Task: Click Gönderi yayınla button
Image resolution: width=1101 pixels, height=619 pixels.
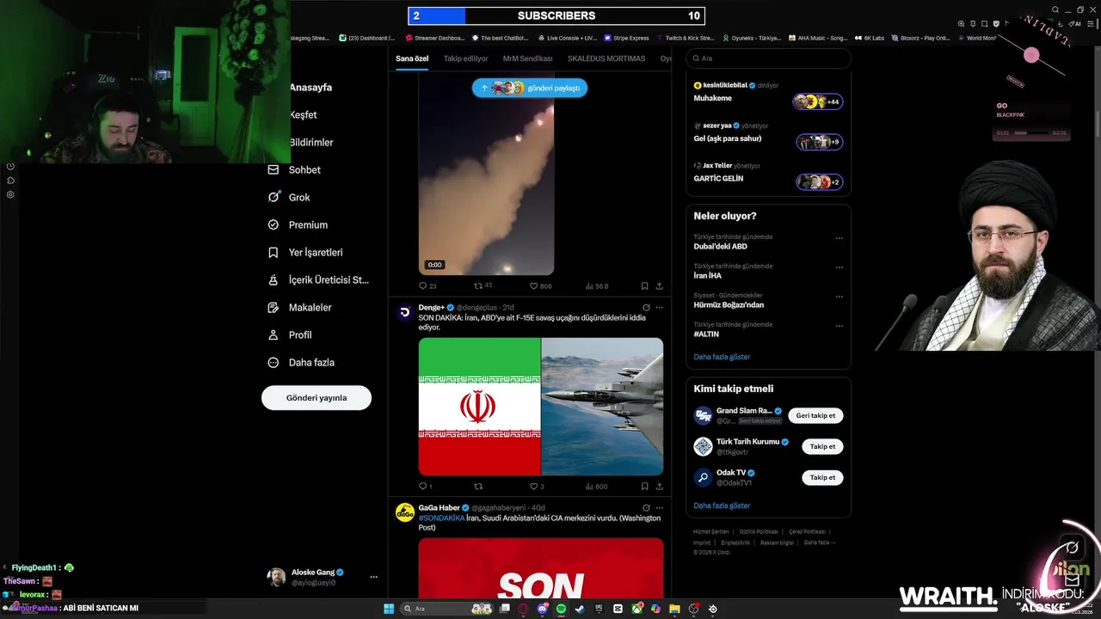Action: (317, 398)
